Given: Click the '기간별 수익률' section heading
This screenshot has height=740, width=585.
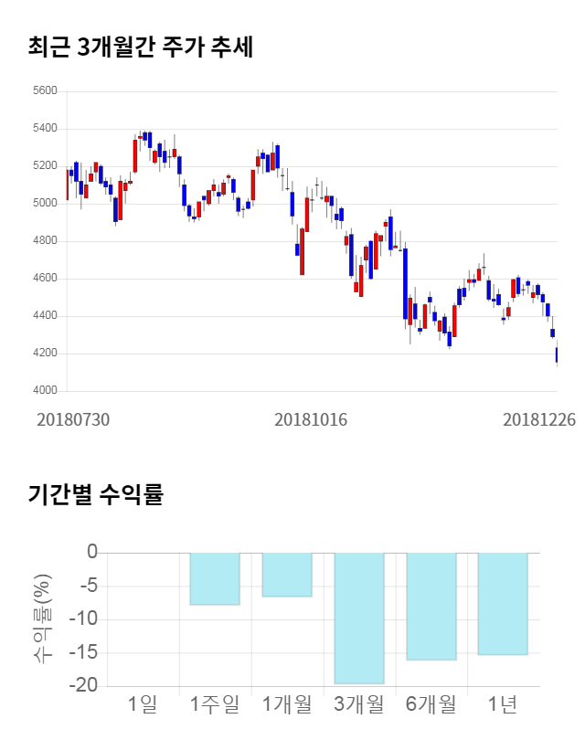Looking at the screenshot, I should click(x=95, y=496).
